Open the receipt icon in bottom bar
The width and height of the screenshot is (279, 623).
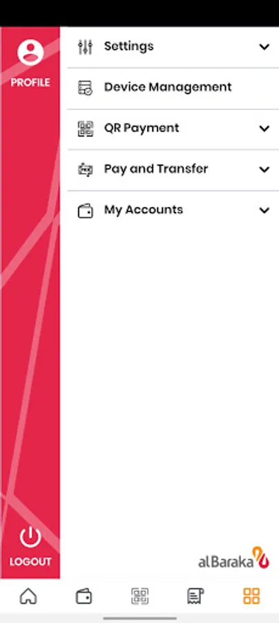(x=195, y=597)
